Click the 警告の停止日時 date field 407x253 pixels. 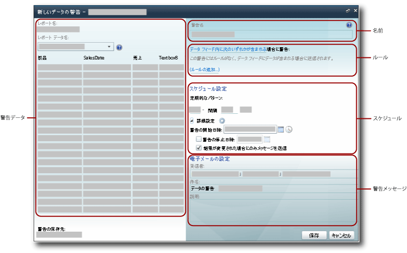point(250,139)
